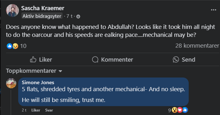Open Sascha Kraemer's profile picture
Image resolution: width=220 pixels, height=115 pixels.
click(12, 10)
